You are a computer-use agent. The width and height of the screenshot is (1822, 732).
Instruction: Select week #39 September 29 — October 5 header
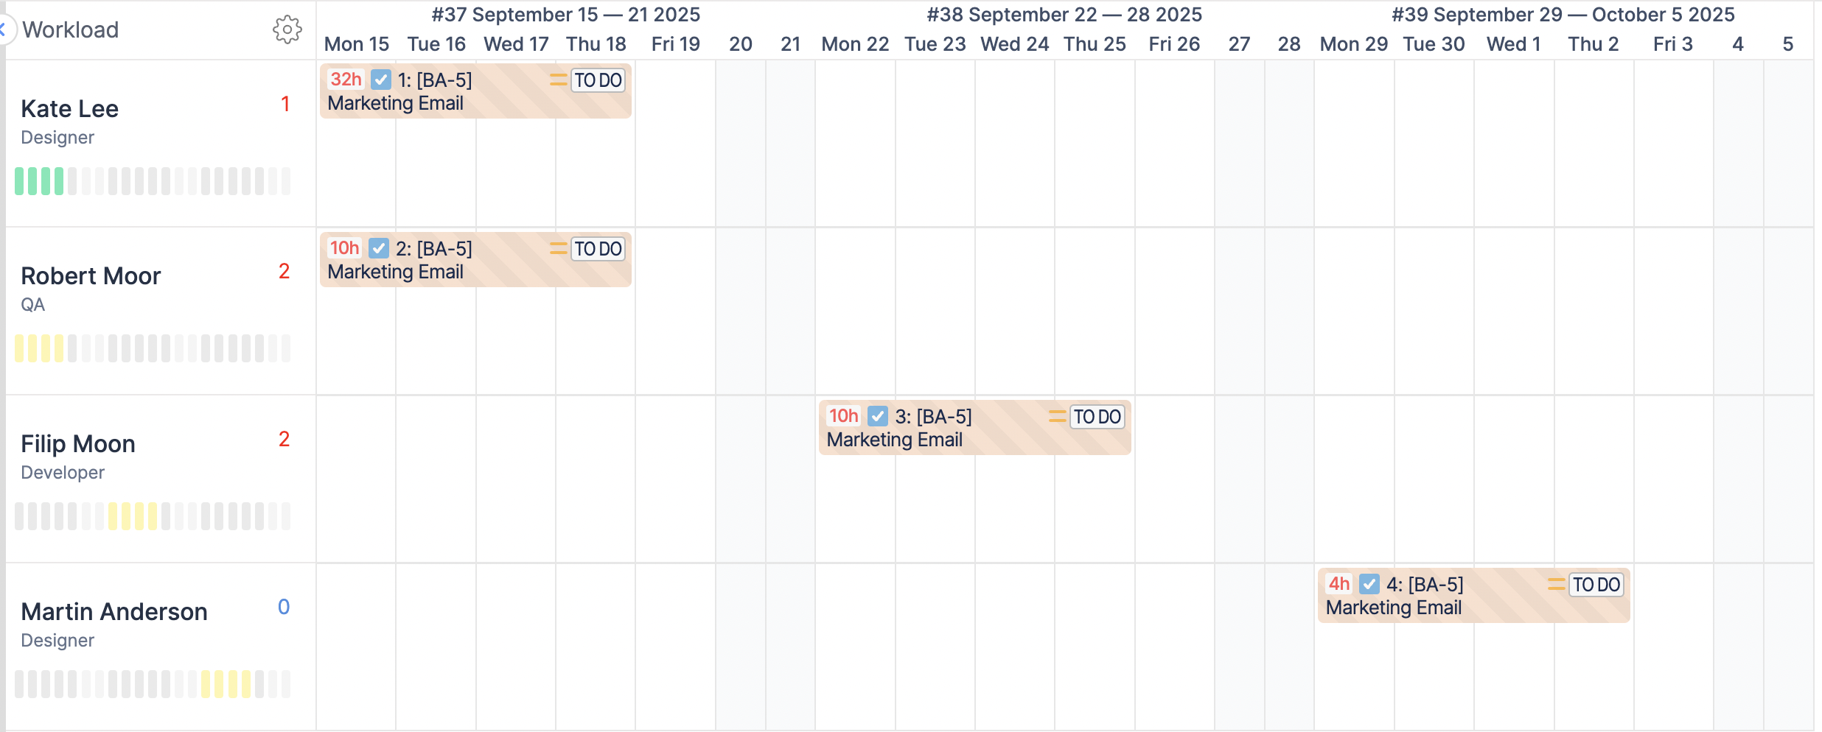(1563, 15)
